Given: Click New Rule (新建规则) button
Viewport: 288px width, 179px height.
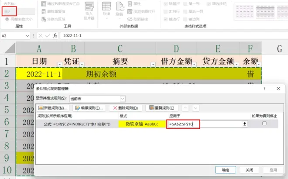Looking at the screenshot, I should [52, 108].
